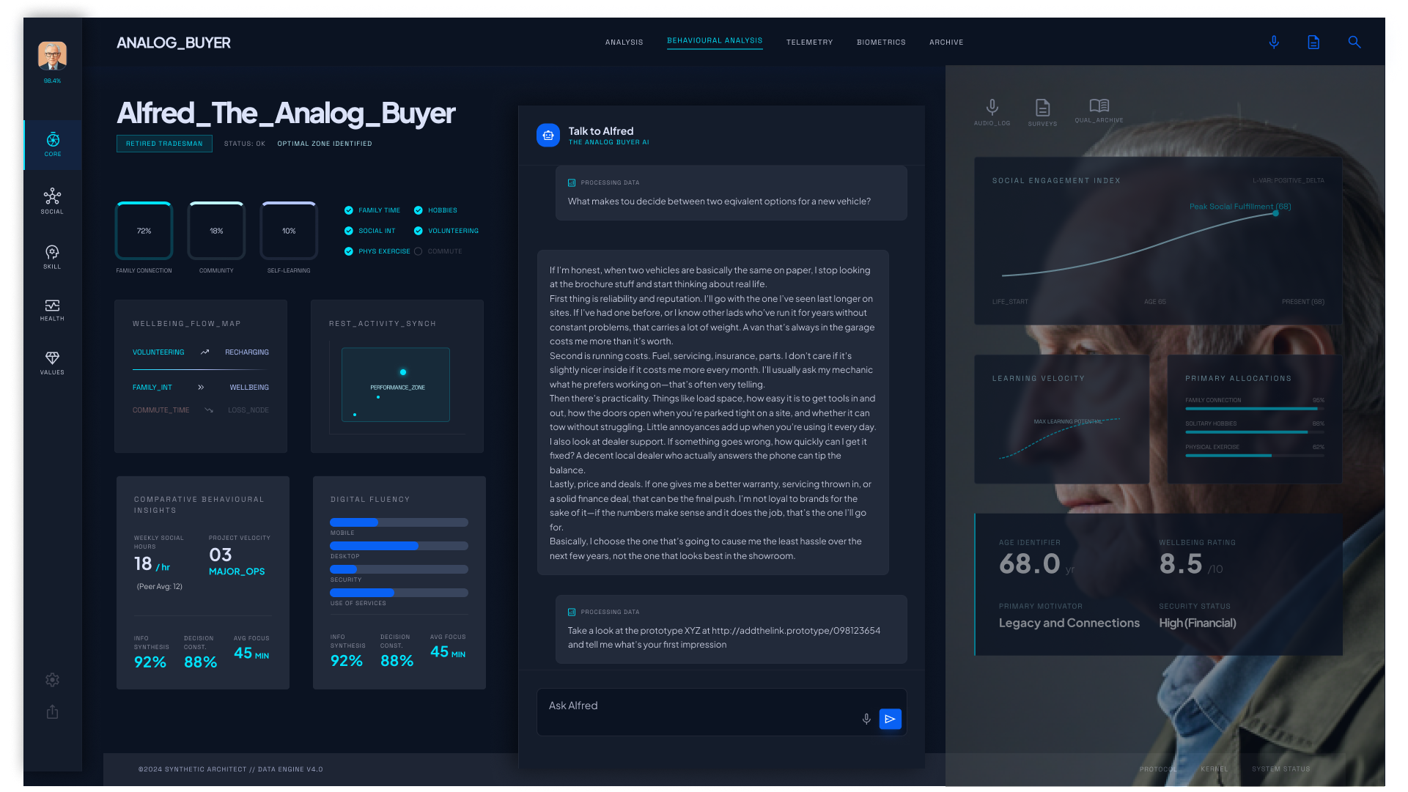
Task: Toggle the Family Time checkbox
Action: click(x=349, y=210)
